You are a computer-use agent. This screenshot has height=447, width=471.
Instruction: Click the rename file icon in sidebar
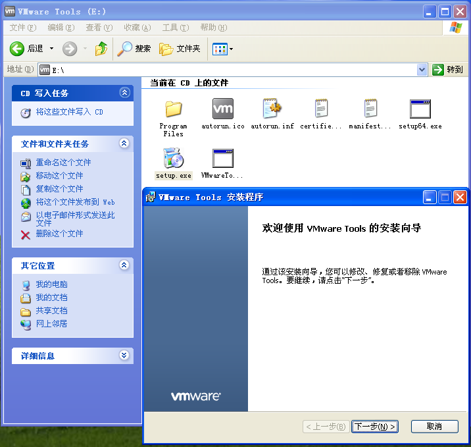point(26,163)
